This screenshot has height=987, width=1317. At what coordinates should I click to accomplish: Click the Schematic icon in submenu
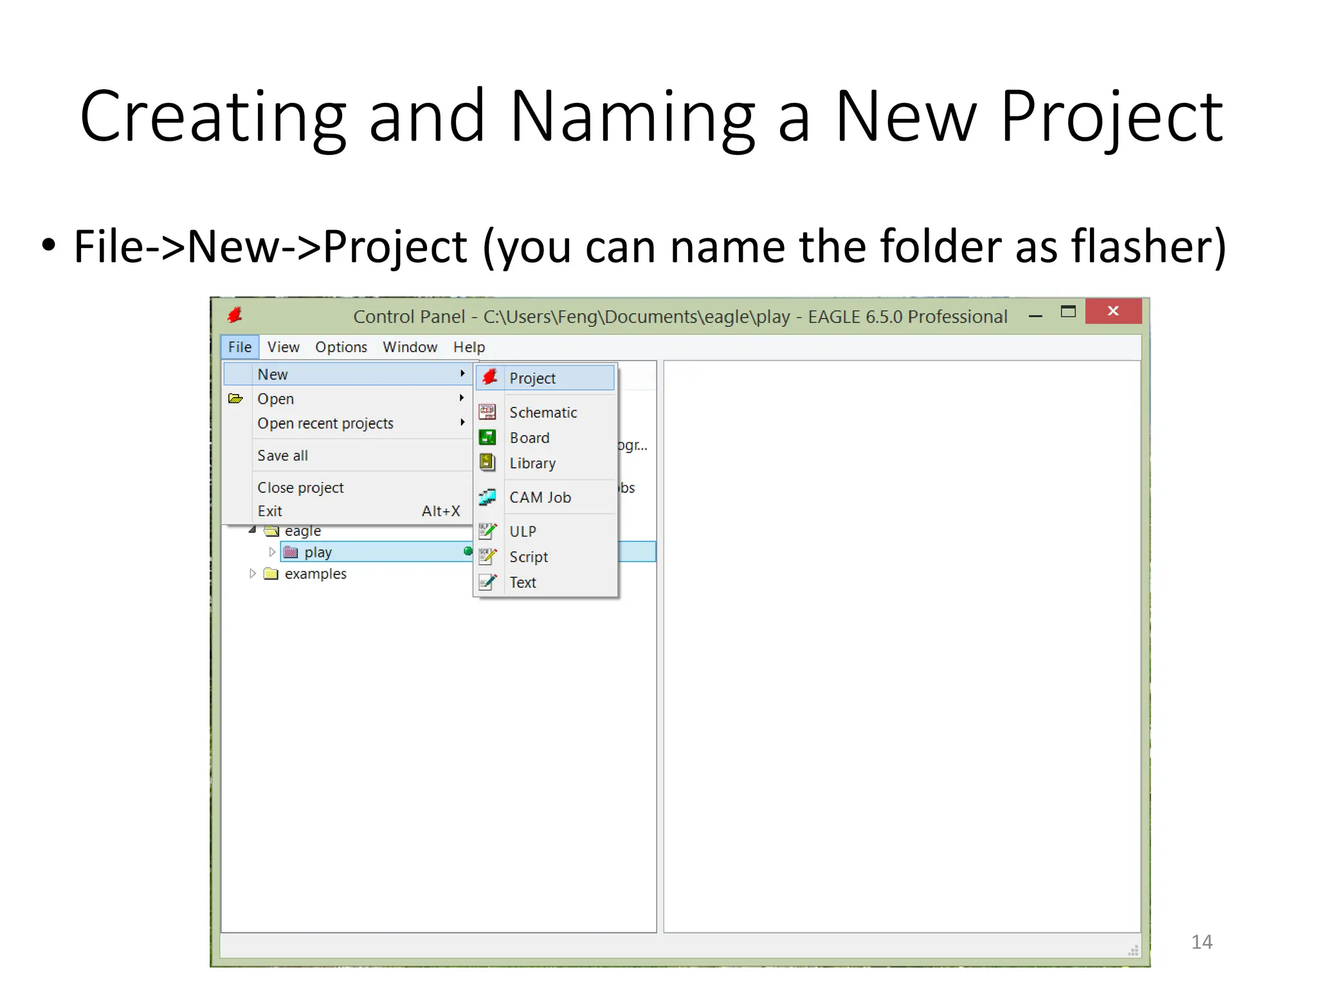point(487,412)
